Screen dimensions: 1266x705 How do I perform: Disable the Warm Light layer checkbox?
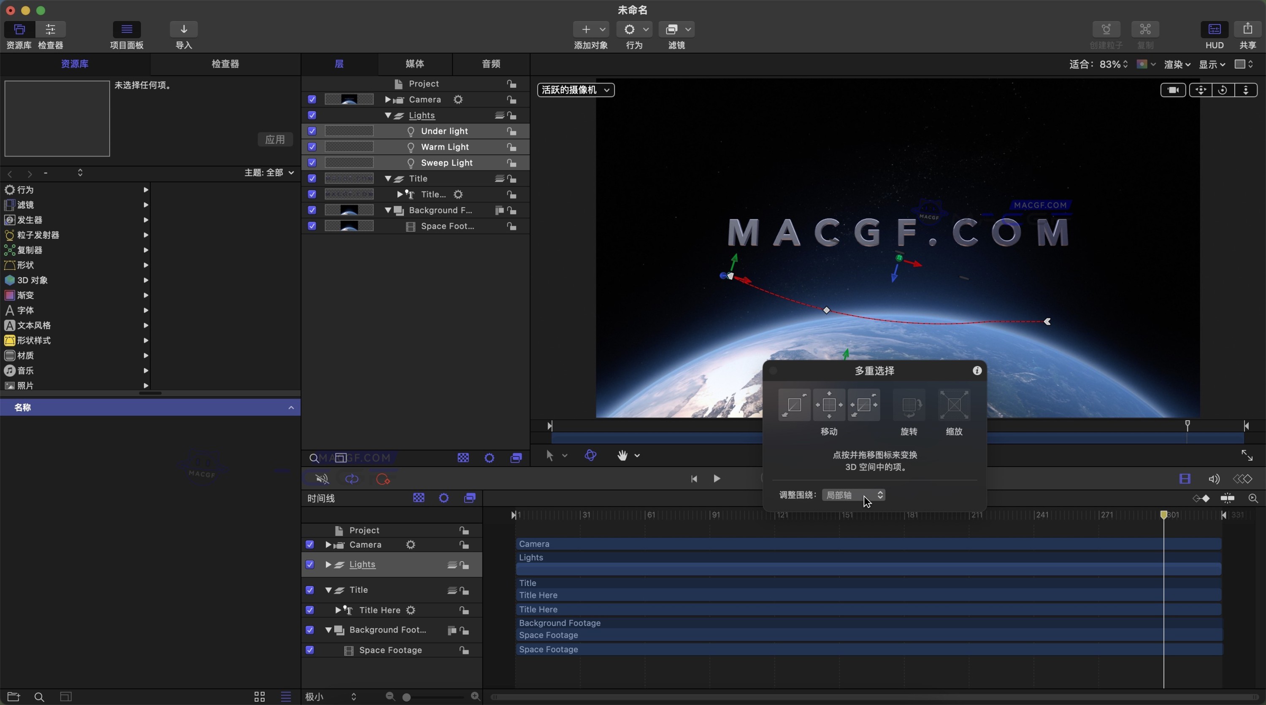[312, 147]
